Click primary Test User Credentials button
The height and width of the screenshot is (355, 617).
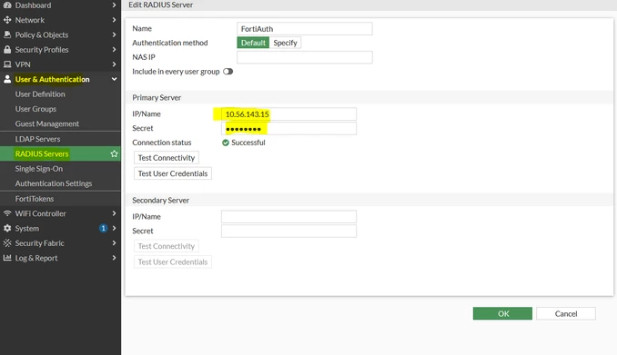pyautogui.click(x=173, y=173)
